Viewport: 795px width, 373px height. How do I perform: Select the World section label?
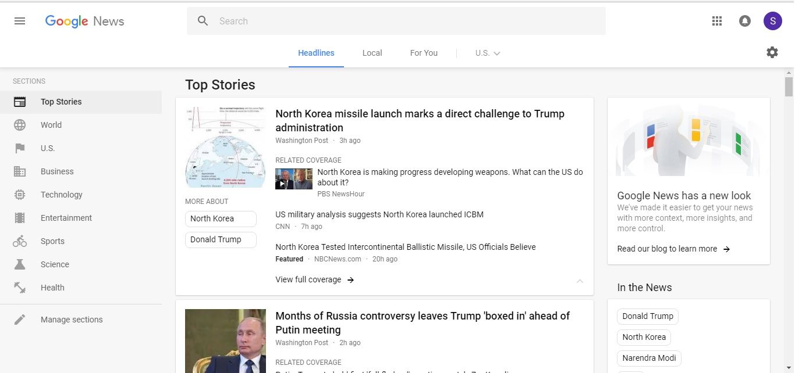click(51, 125)
